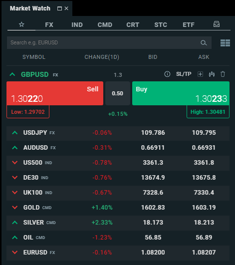235x265 pixels.
Task: Click the GBPUSD +0.15% change value
Action: click(x=118, y=114)
